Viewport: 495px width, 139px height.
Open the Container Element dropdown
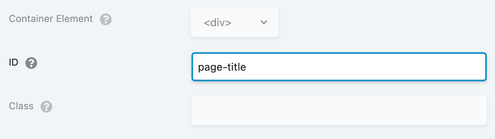tap(234, 22)
